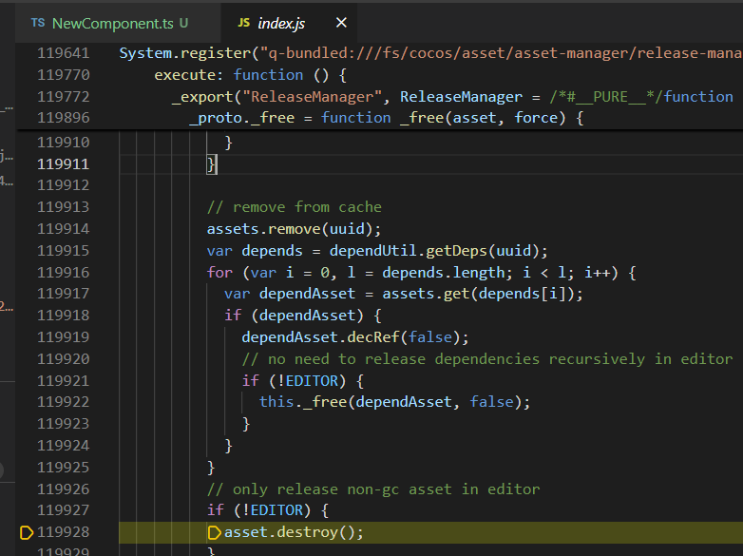The height and width of the screenshot is (556, 743).
Task: Click line number 119918 in the gutter
Action: coord(63,316)
